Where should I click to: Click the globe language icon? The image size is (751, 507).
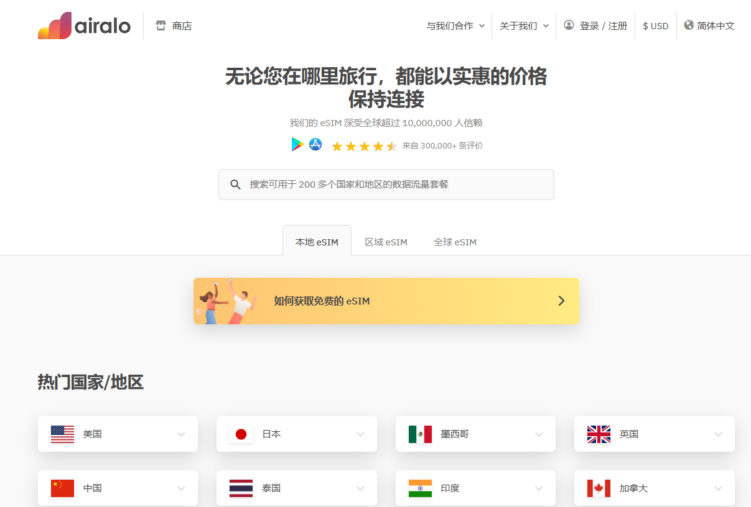pyautogui.click(x=689, y=25)
